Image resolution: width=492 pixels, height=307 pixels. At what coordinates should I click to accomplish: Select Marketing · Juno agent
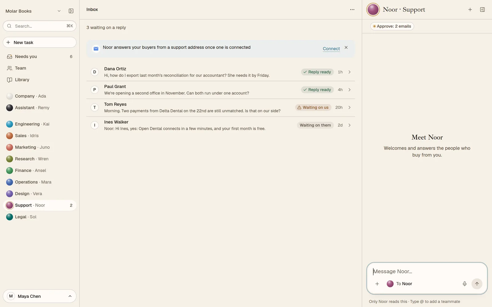pyautogui.click(x=40, y=147)
